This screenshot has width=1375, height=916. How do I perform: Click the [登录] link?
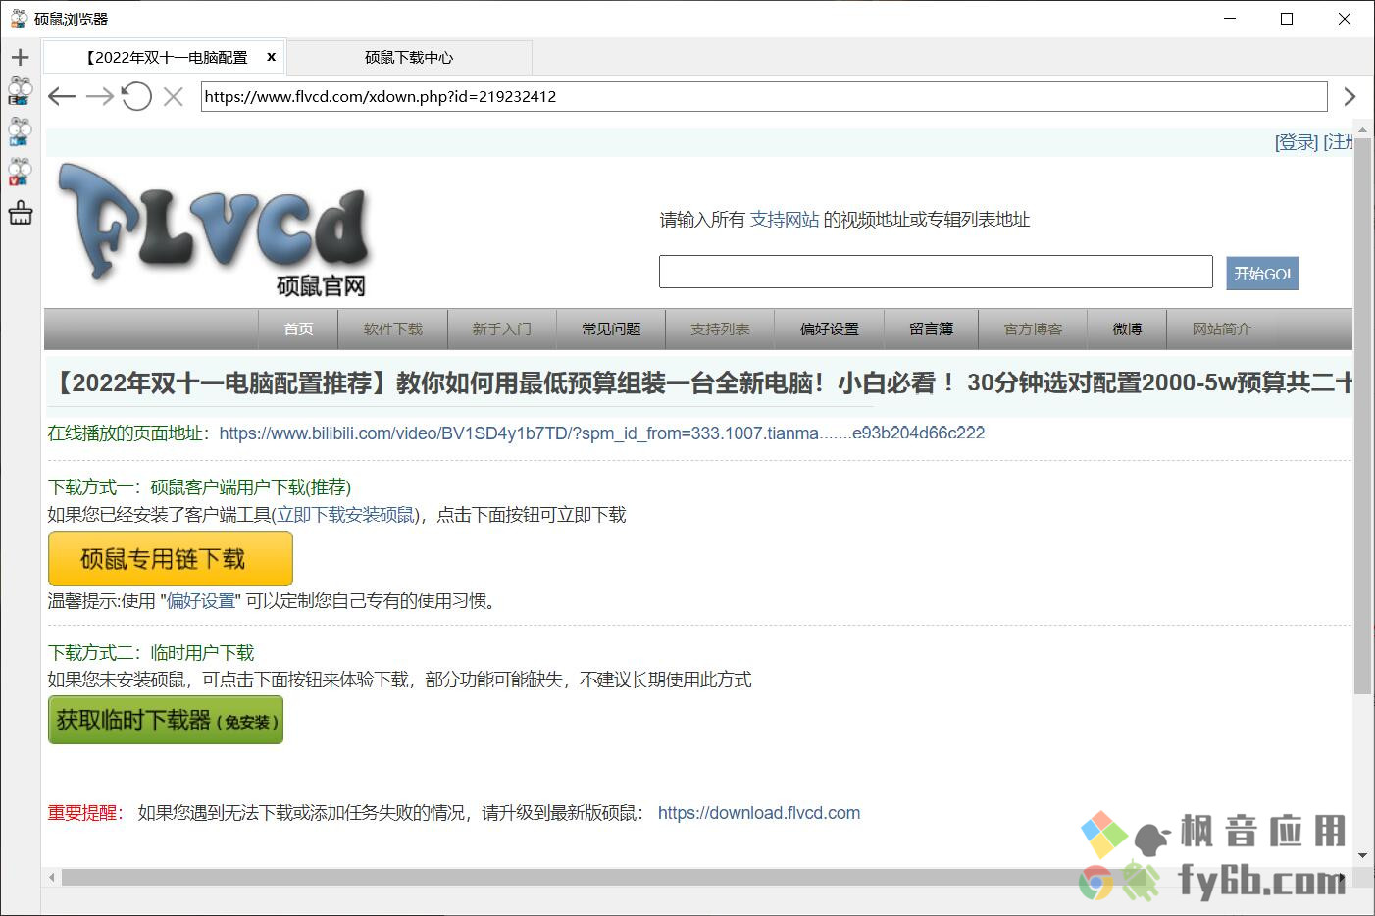click(1296, 142)
